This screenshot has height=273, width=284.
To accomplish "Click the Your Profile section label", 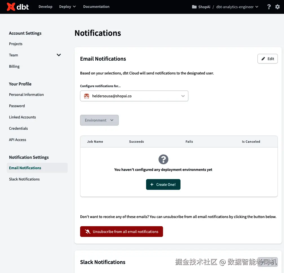I will (x=20, y=84).
